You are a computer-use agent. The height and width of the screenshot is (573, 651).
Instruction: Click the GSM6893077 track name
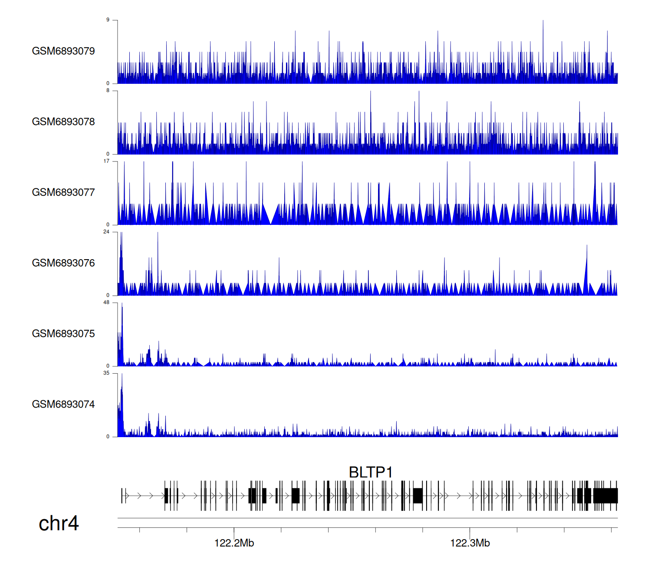tap(63, 192)
